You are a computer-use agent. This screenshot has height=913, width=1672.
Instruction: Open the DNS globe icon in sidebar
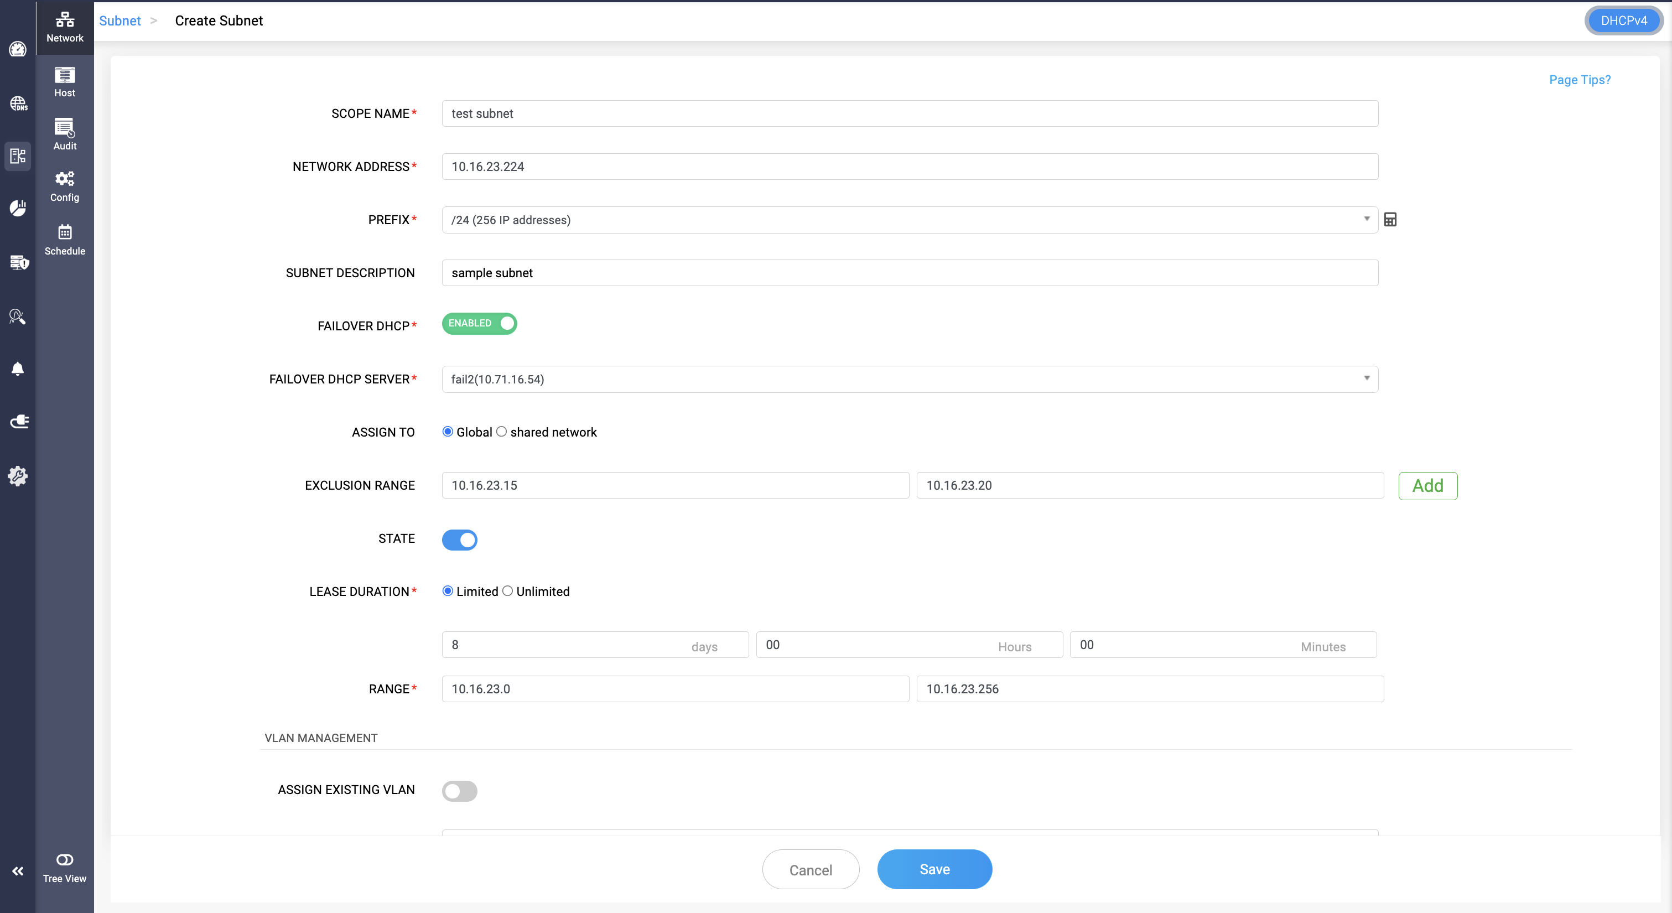tap(18, 103)
